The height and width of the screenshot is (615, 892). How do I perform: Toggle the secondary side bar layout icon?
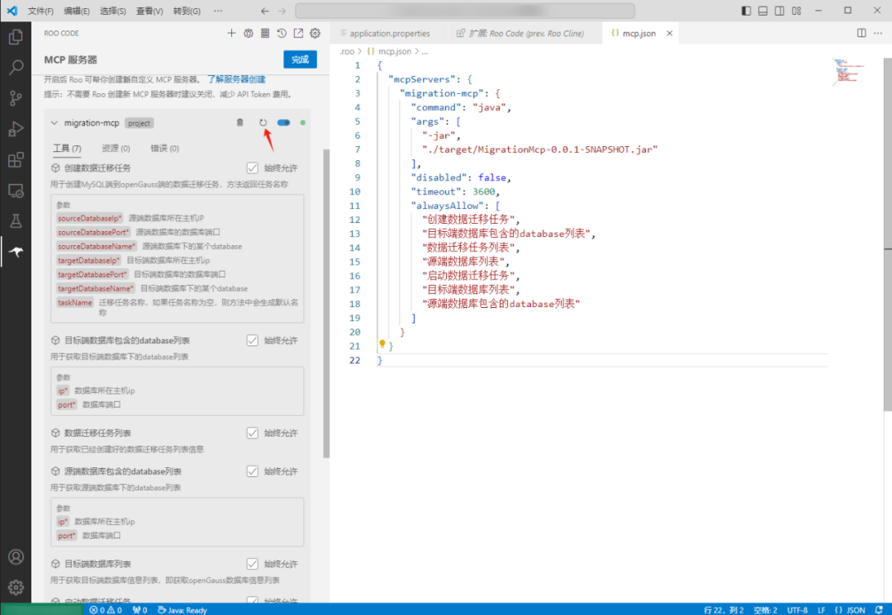[x=780, y=11]
